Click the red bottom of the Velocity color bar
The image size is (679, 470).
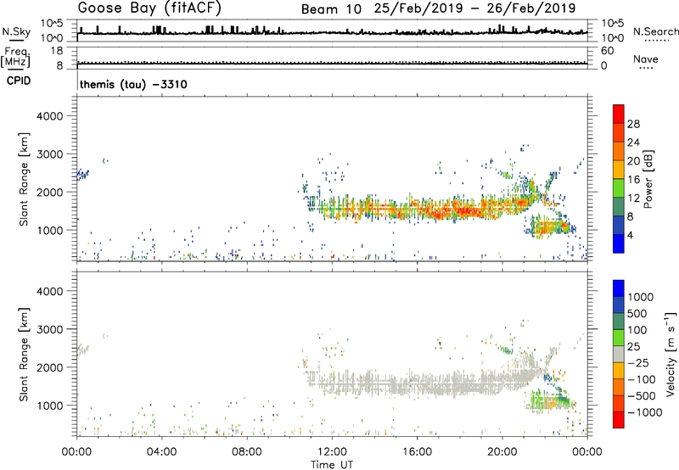click(619, 420)
